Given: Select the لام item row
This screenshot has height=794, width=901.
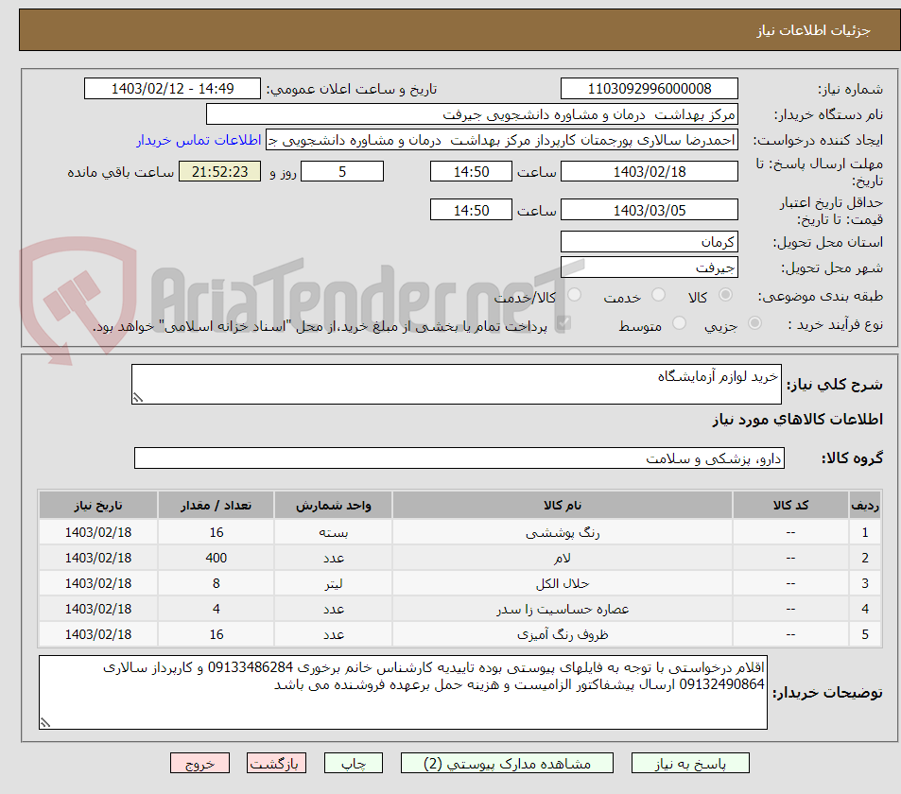Looking at the screenshot, I should point(460,558).
